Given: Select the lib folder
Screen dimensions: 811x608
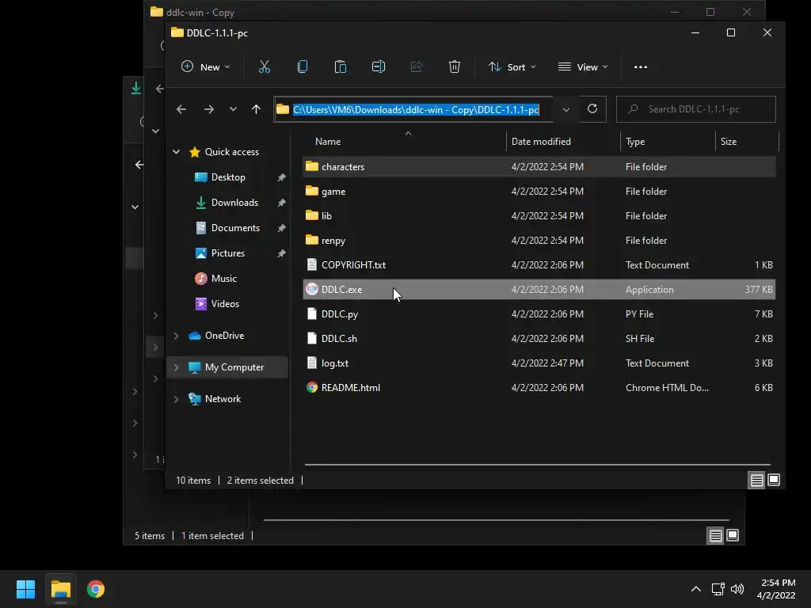Looking at the screenshot, I should (x=539, y=215).
